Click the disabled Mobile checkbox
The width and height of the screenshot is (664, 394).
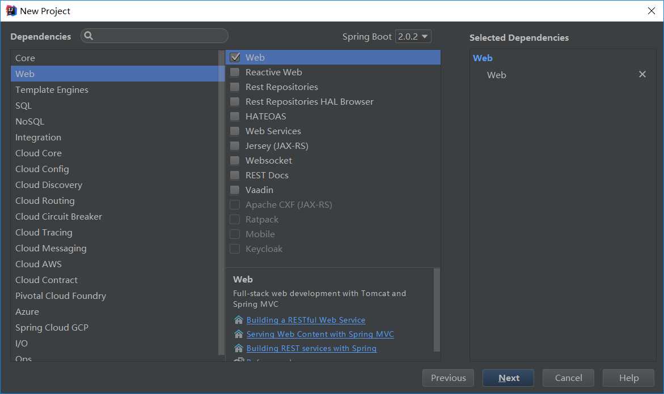(235, 234)
